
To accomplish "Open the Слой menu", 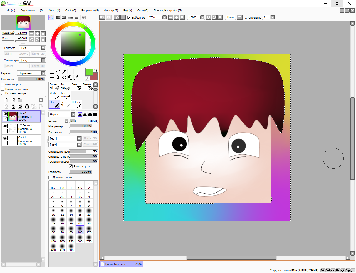I will (70, 11).
